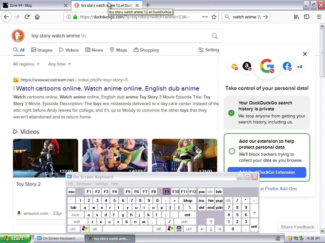This screenshot has width=325, height=243.
Task: Open the Keyboard menu
Action: 84,184
